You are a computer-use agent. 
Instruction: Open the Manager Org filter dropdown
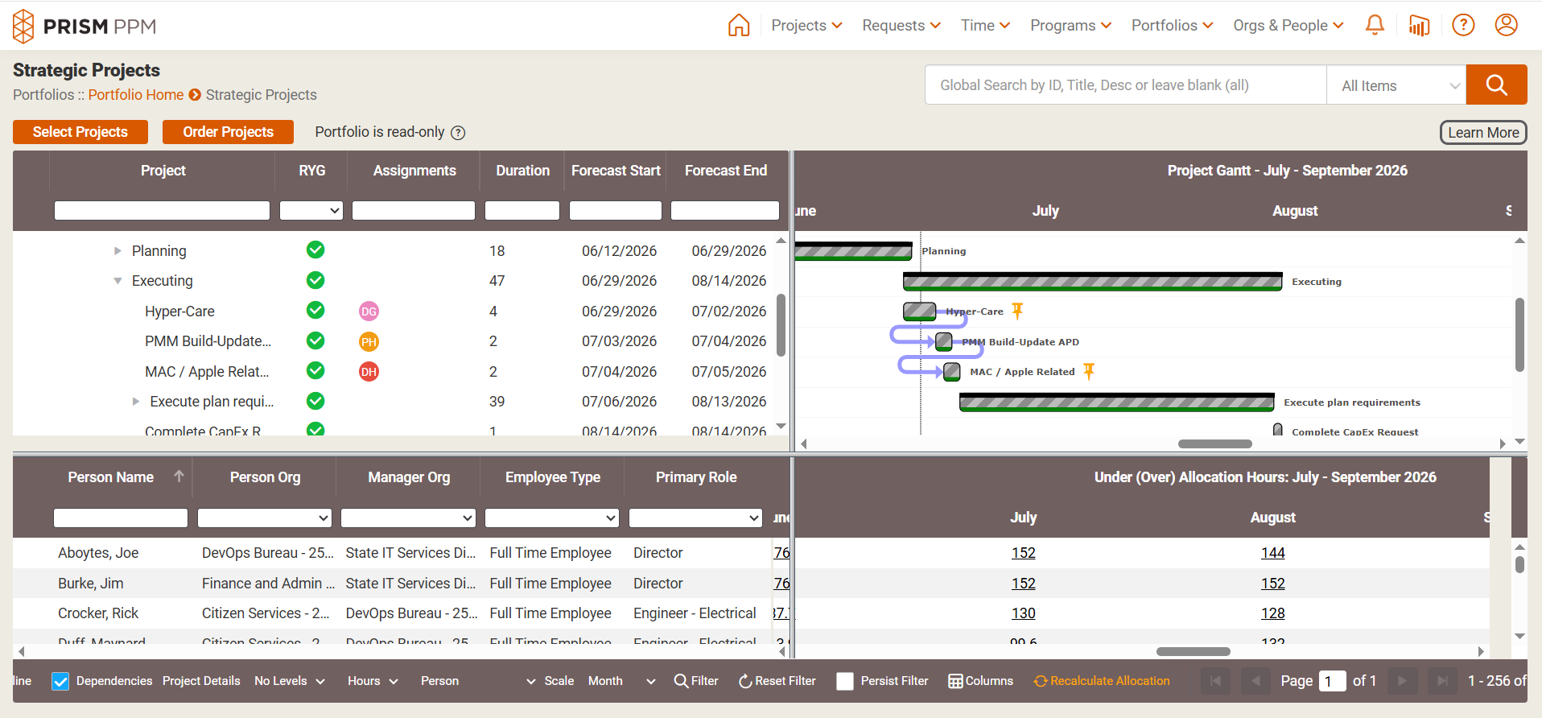click(408, 518)
